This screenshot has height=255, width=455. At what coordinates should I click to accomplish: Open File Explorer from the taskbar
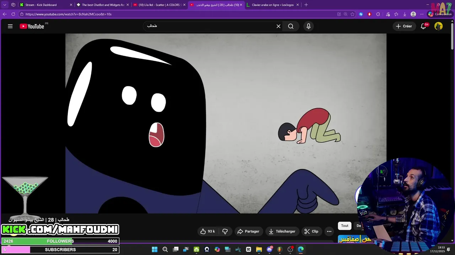259,249
